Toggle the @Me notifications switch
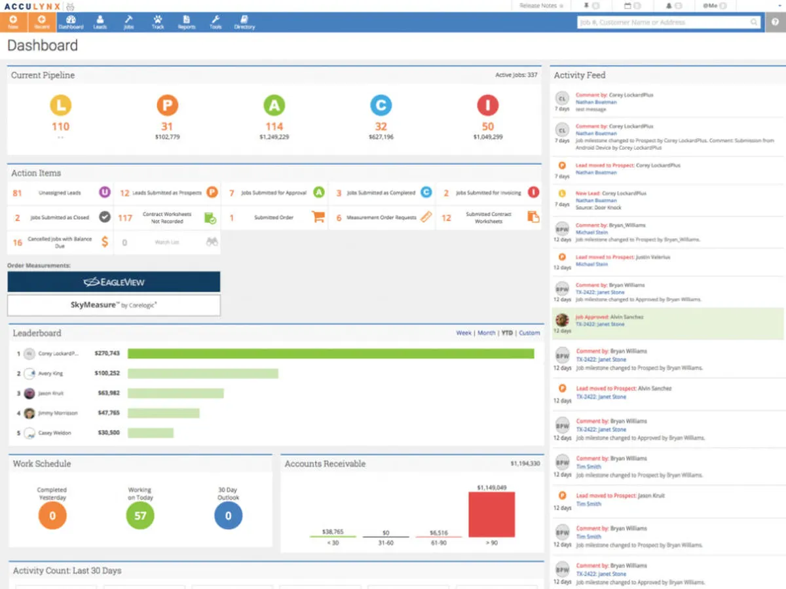Screen dimensions: 786x589 723,5
